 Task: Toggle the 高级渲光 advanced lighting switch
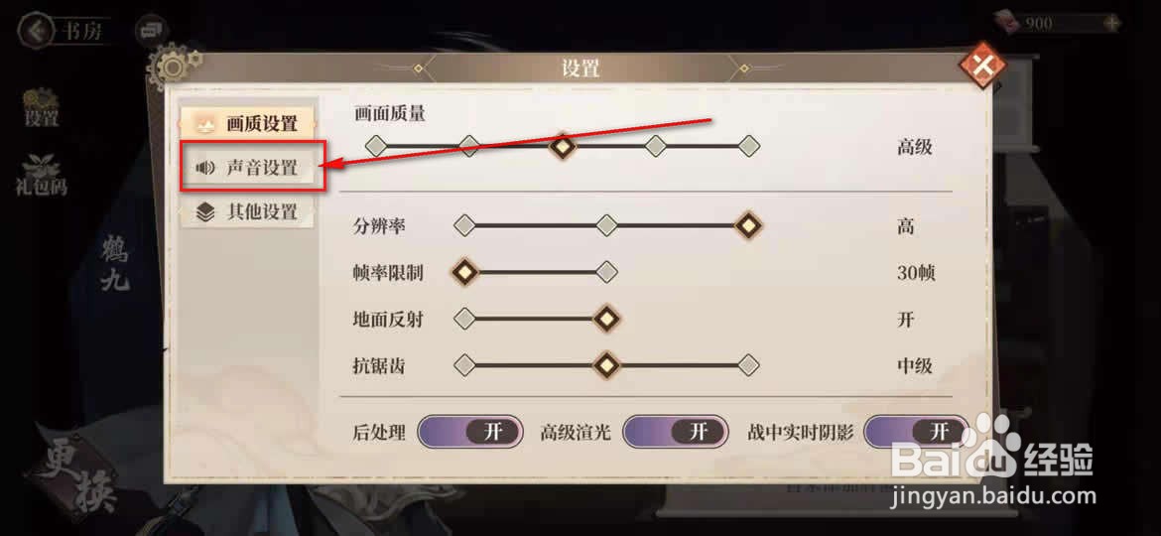point(675,433)
